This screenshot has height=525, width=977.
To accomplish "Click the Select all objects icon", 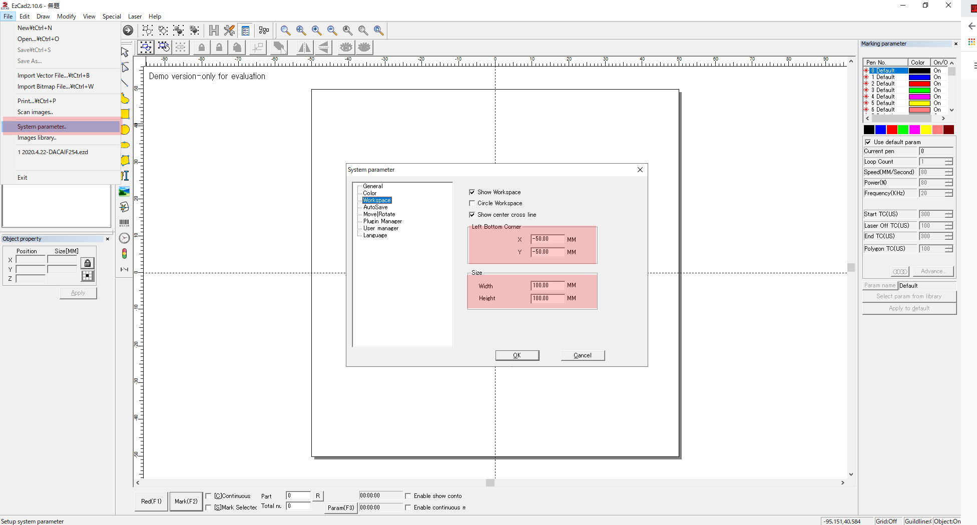I will click(146, 48).
